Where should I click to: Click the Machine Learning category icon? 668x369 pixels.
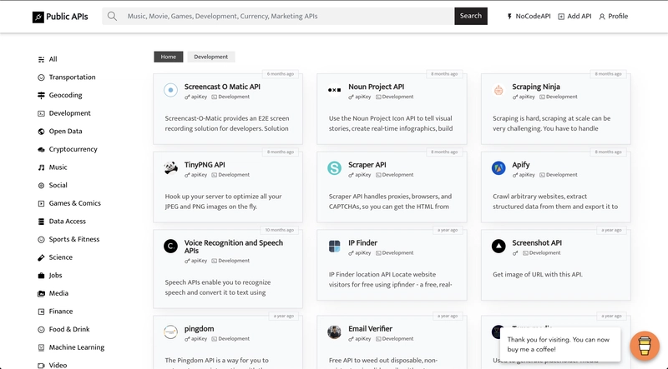click(x=41, y=347)
